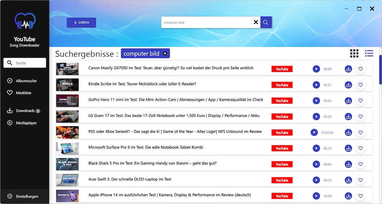
Task: Open Einstellungen settings
Action: point(26,196)
